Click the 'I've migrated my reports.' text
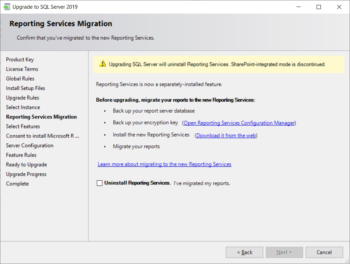The image size is (350, 264). click(202, 183)
